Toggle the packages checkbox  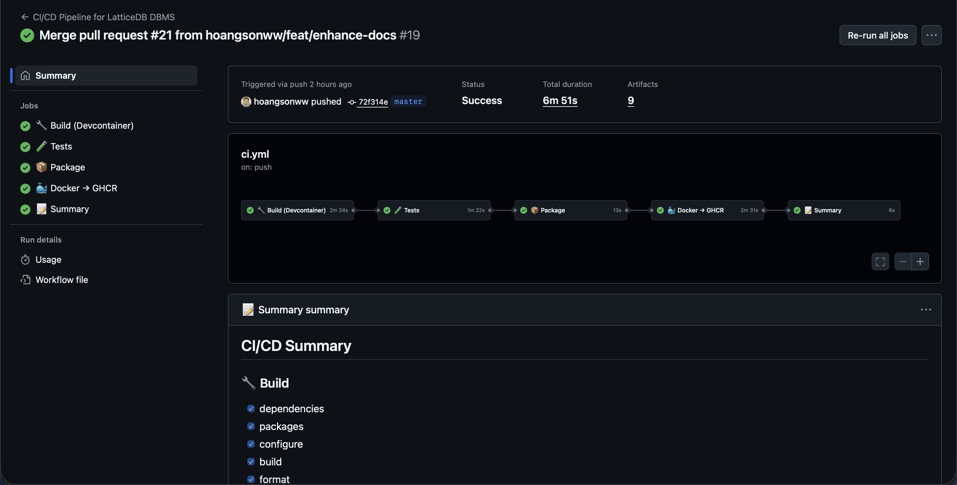point(251,426)
